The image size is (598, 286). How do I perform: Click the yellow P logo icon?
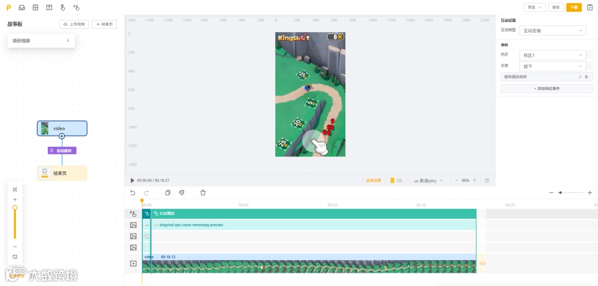pyautogui.click(x=9, y=7)
